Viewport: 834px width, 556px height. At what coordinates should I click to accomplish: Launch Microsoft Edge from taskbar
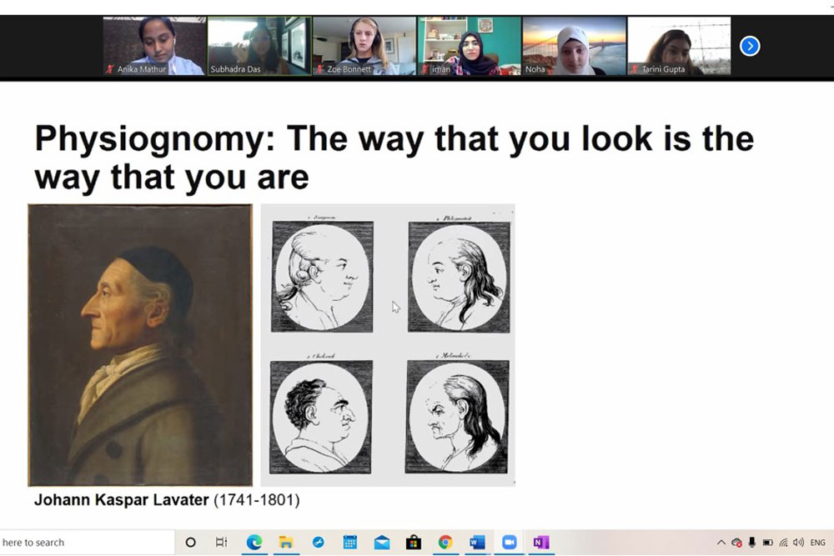[254, 542]
